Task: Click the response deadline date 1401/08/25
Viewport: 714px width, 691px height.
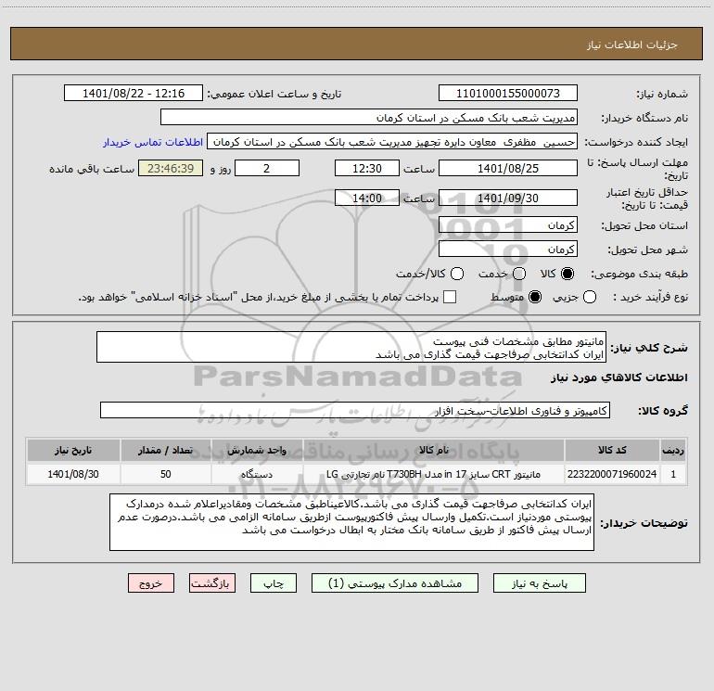Action: [508, 168]
